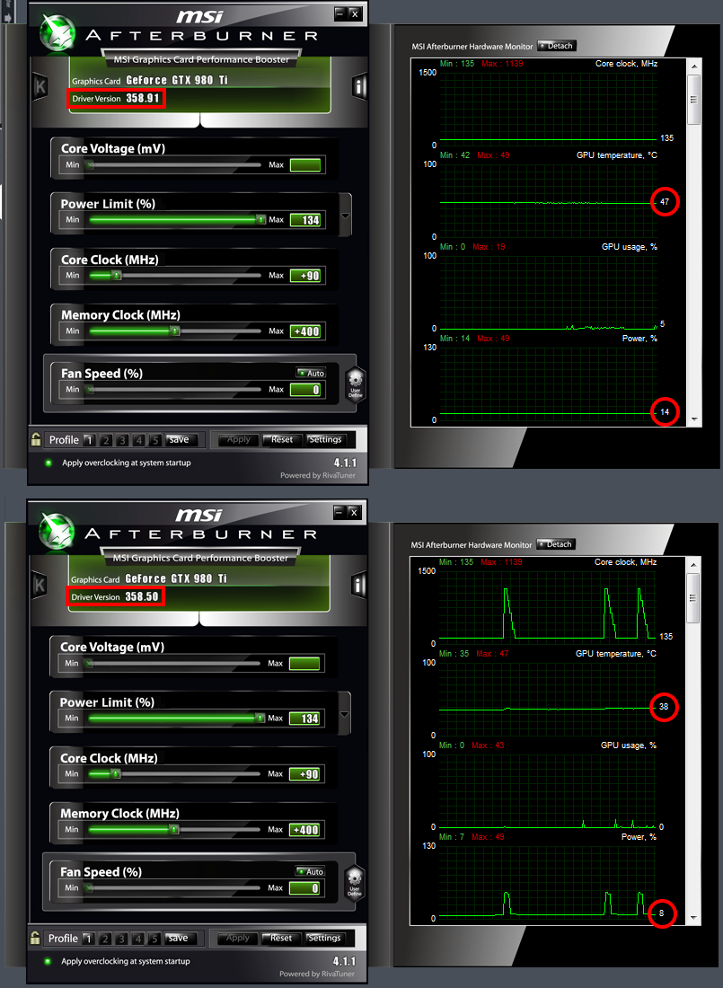Click Core Clock value field +90, upper window
The image size is (723, 988).
click(x=305, y=276)
